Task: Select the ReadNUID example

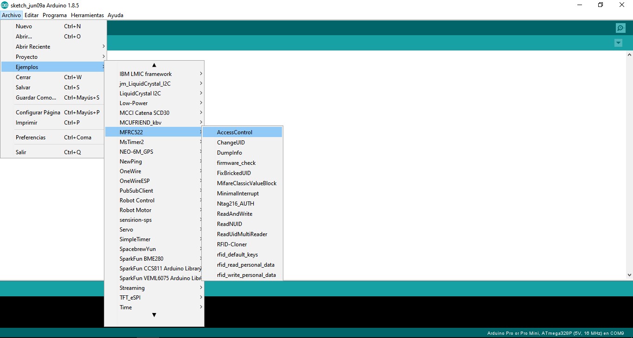Action: (242, 224)
